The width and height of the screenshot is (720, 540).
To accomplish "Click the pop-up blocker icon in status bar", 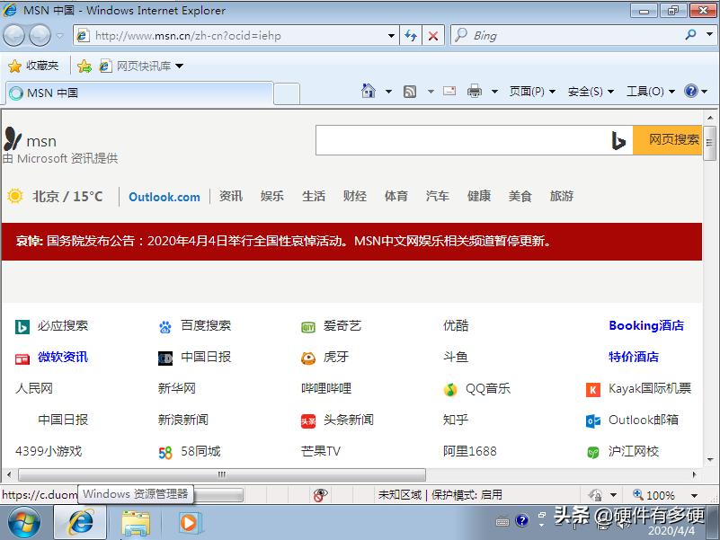I will (x=319, y=494).
